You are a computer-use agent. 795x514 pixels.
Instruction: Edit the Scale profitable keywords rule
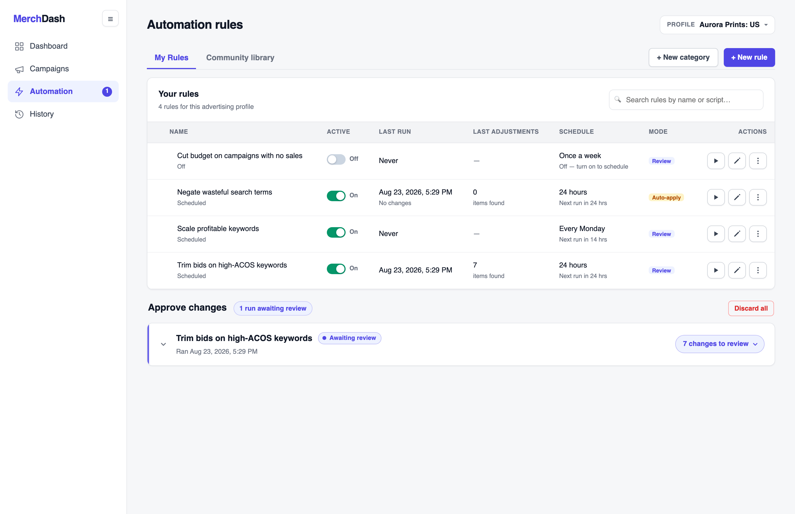[737, 234]
